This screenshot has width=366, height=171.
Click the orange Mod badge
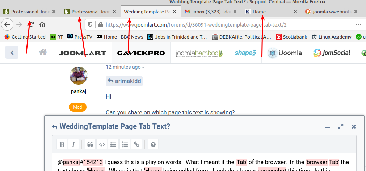(77, 107)
